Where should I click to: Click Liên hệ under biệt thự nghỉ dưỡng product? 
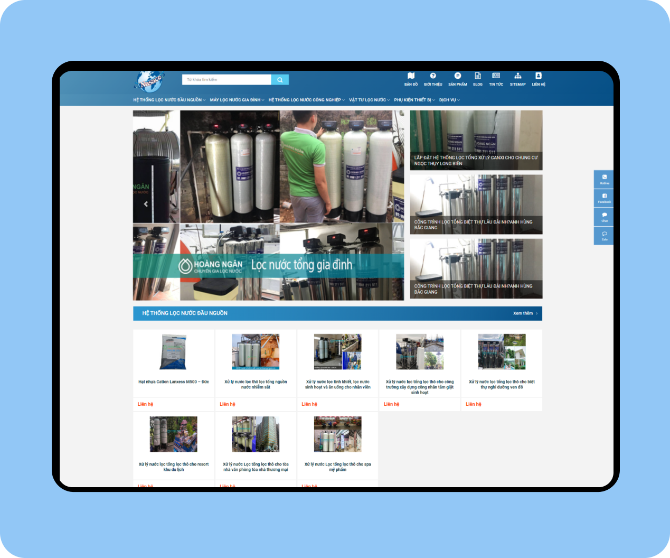[474, 404]
